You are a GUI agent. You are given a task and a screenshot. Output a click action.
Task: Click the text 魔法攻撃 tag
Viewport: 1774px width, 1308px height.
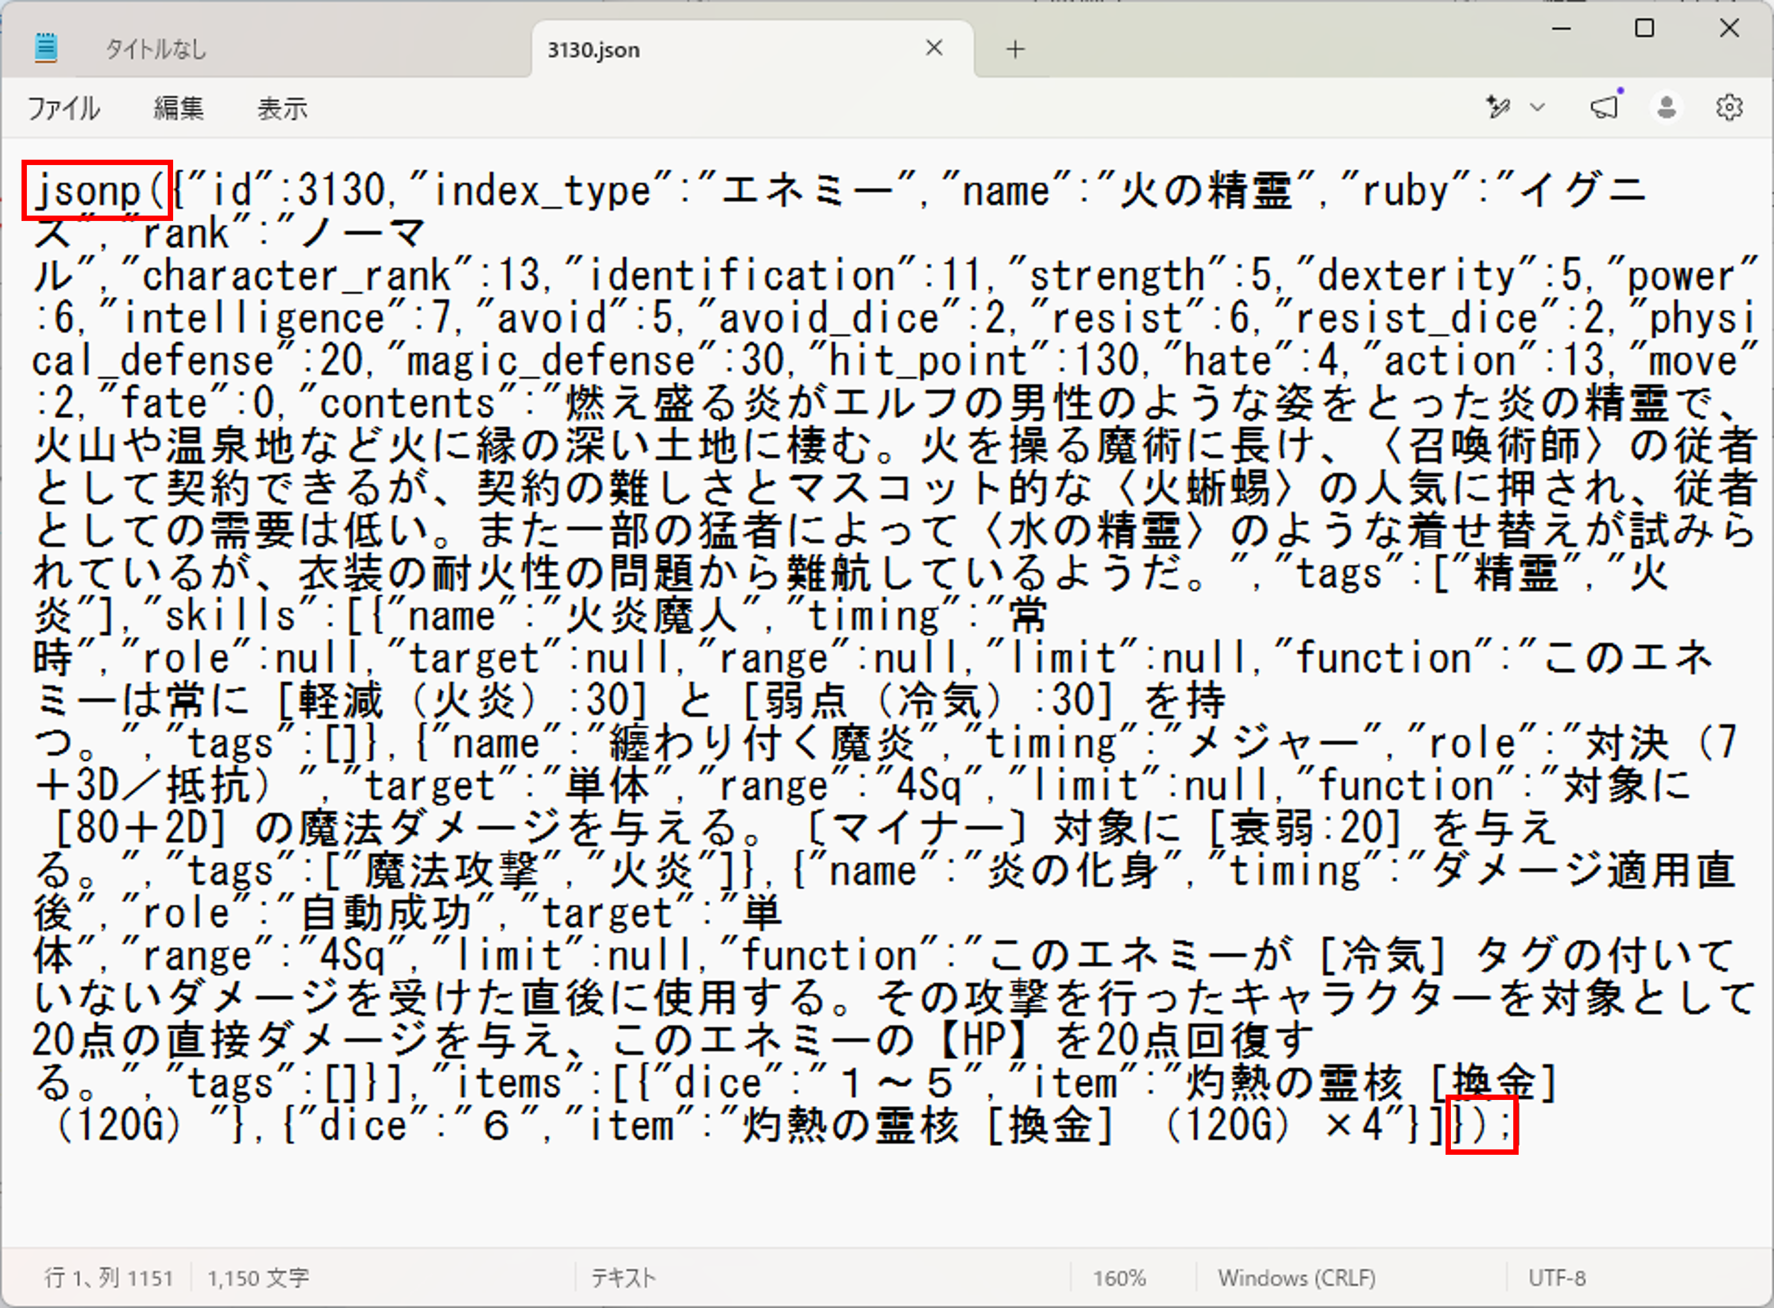(x=450, y=870)
